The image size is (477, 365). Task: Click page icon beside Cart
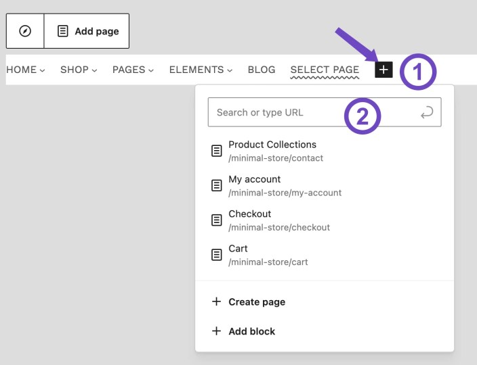tap(217, 255)
